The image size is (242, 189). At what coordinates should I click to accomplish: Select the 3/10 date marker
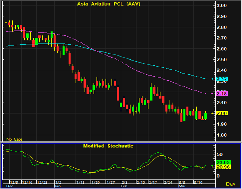pyautogui.click(x=198, y=183)
